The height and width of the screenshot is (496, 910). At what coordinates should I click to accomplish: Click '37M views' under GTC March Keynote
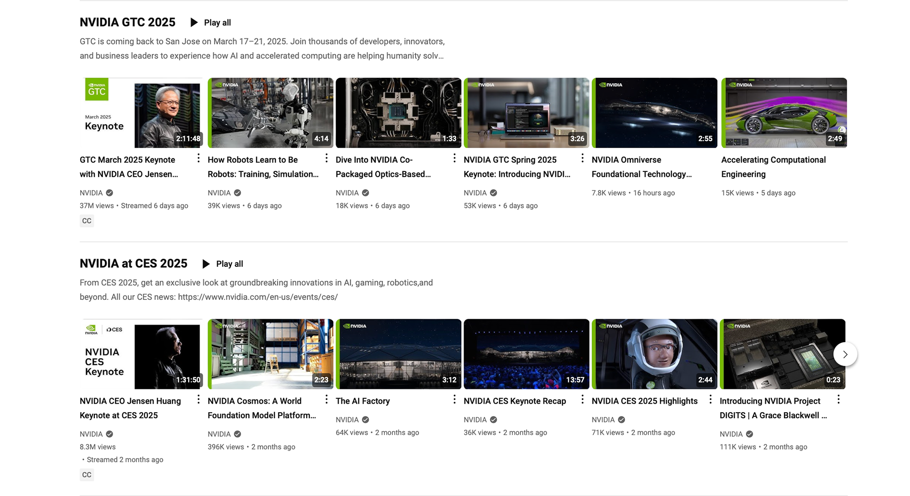coord(97,206)
